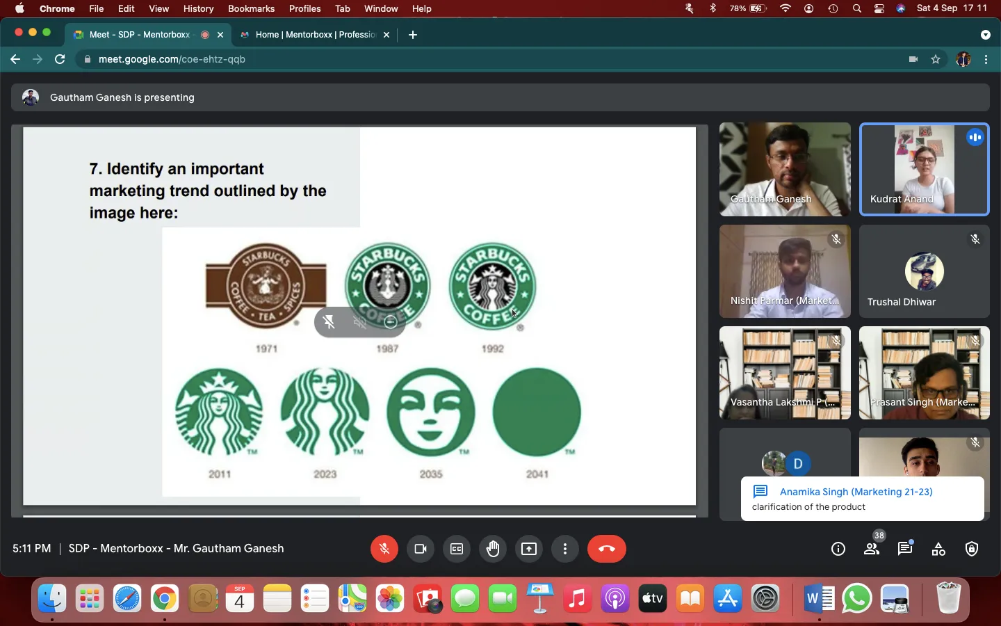Open Apple TV from the Dock

coord(653,598)
